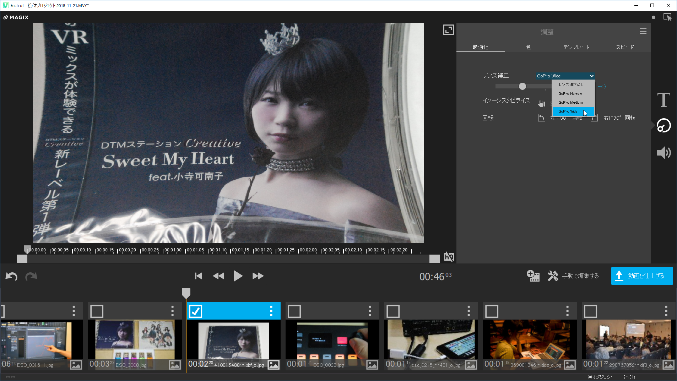Click the image stabilize hand icon
The height and width of the screenshot is (381, 677).
[x=541, y=103]
